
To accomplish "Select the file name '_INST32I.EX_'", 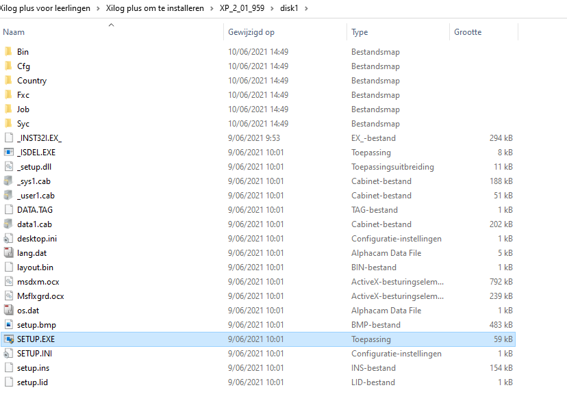I will 39,138.
